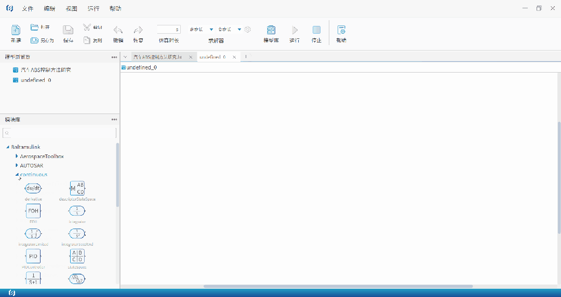Click the 仿真时长 simulation time input field
Image resolution: width=561 pixels, height=297 pixels.
(x=168, y=30)
